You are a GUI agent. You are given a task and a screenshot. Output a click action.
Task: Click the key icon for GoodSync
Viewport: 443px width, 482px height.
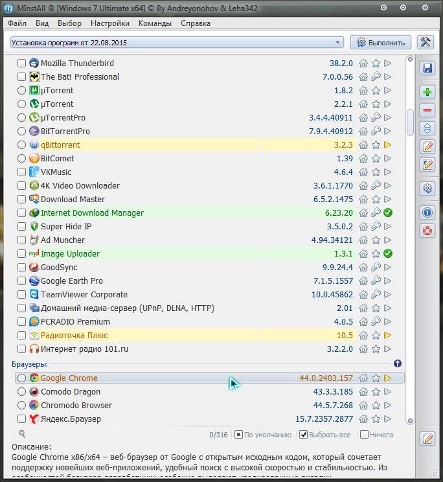[x=376, y=267]
